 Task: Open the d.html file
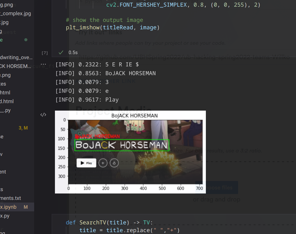[6, 101]
